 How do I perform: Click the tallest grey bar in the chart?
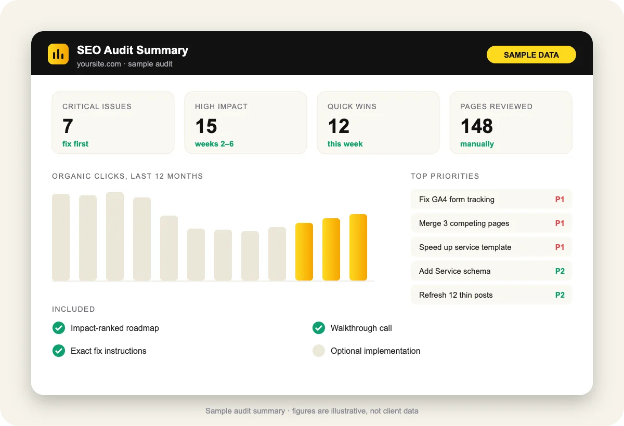[115, 236]
